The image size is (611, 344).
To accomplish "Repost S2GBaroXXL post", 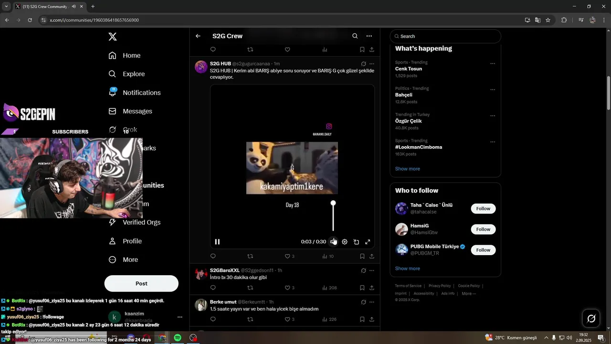I will (x=250, y=288).
